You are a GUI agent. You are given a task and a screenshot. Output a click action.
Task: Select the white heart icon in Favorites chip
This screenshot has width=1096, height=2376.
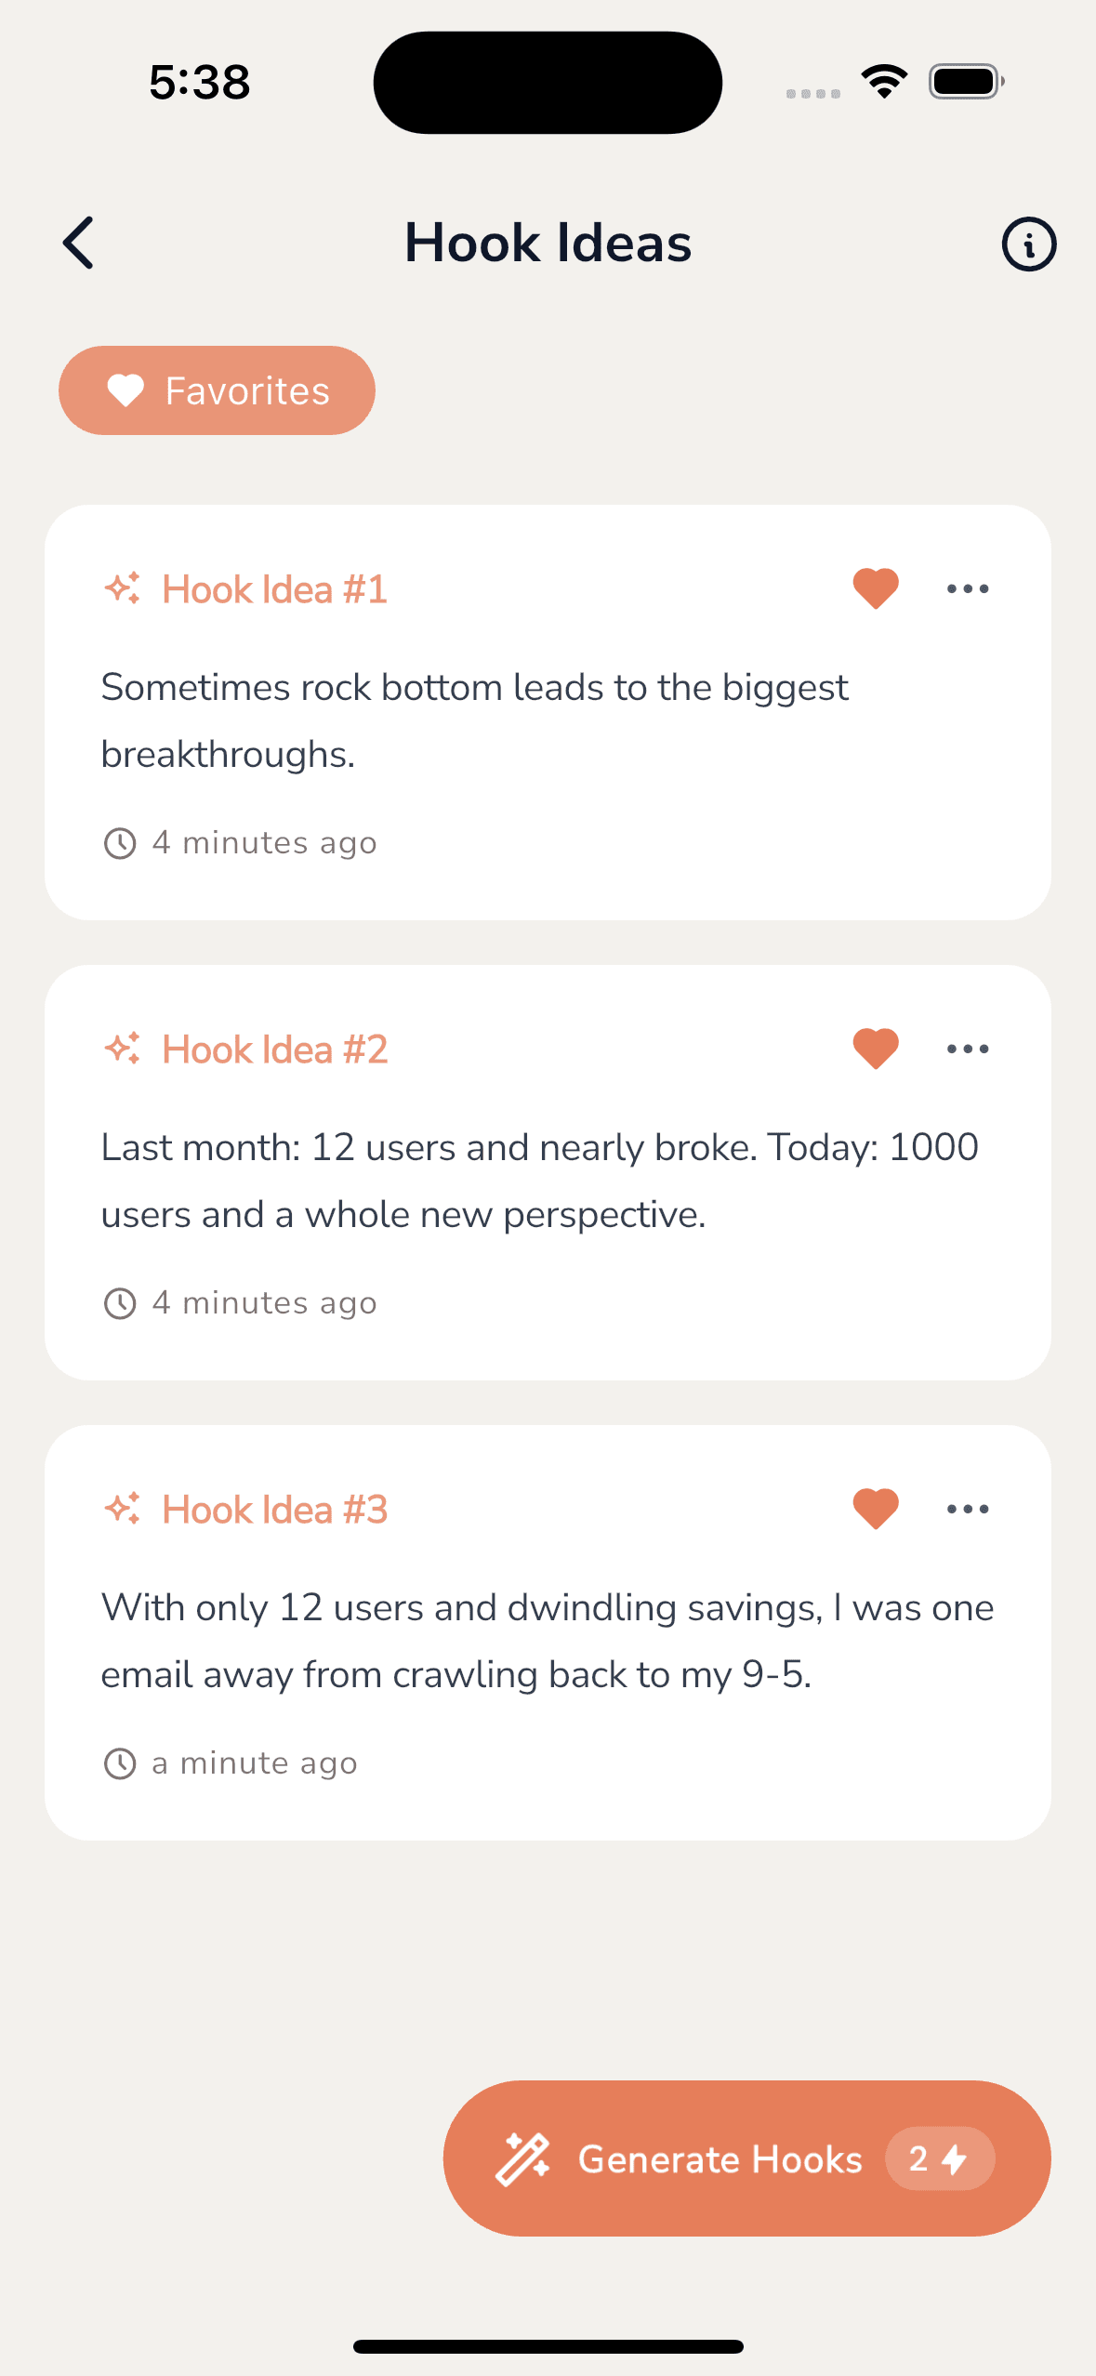coord(125,390)
